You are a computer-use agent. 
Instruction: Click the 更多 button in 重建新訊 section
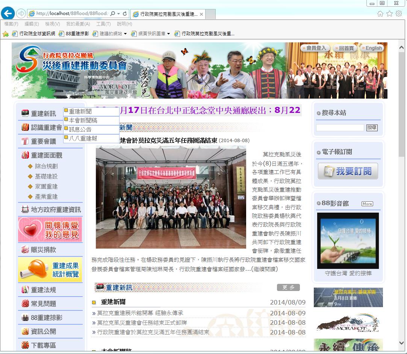click(x=288, y=288)
